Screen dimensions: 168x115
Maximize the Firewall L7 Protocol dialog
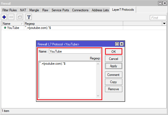tap(117, 44)
